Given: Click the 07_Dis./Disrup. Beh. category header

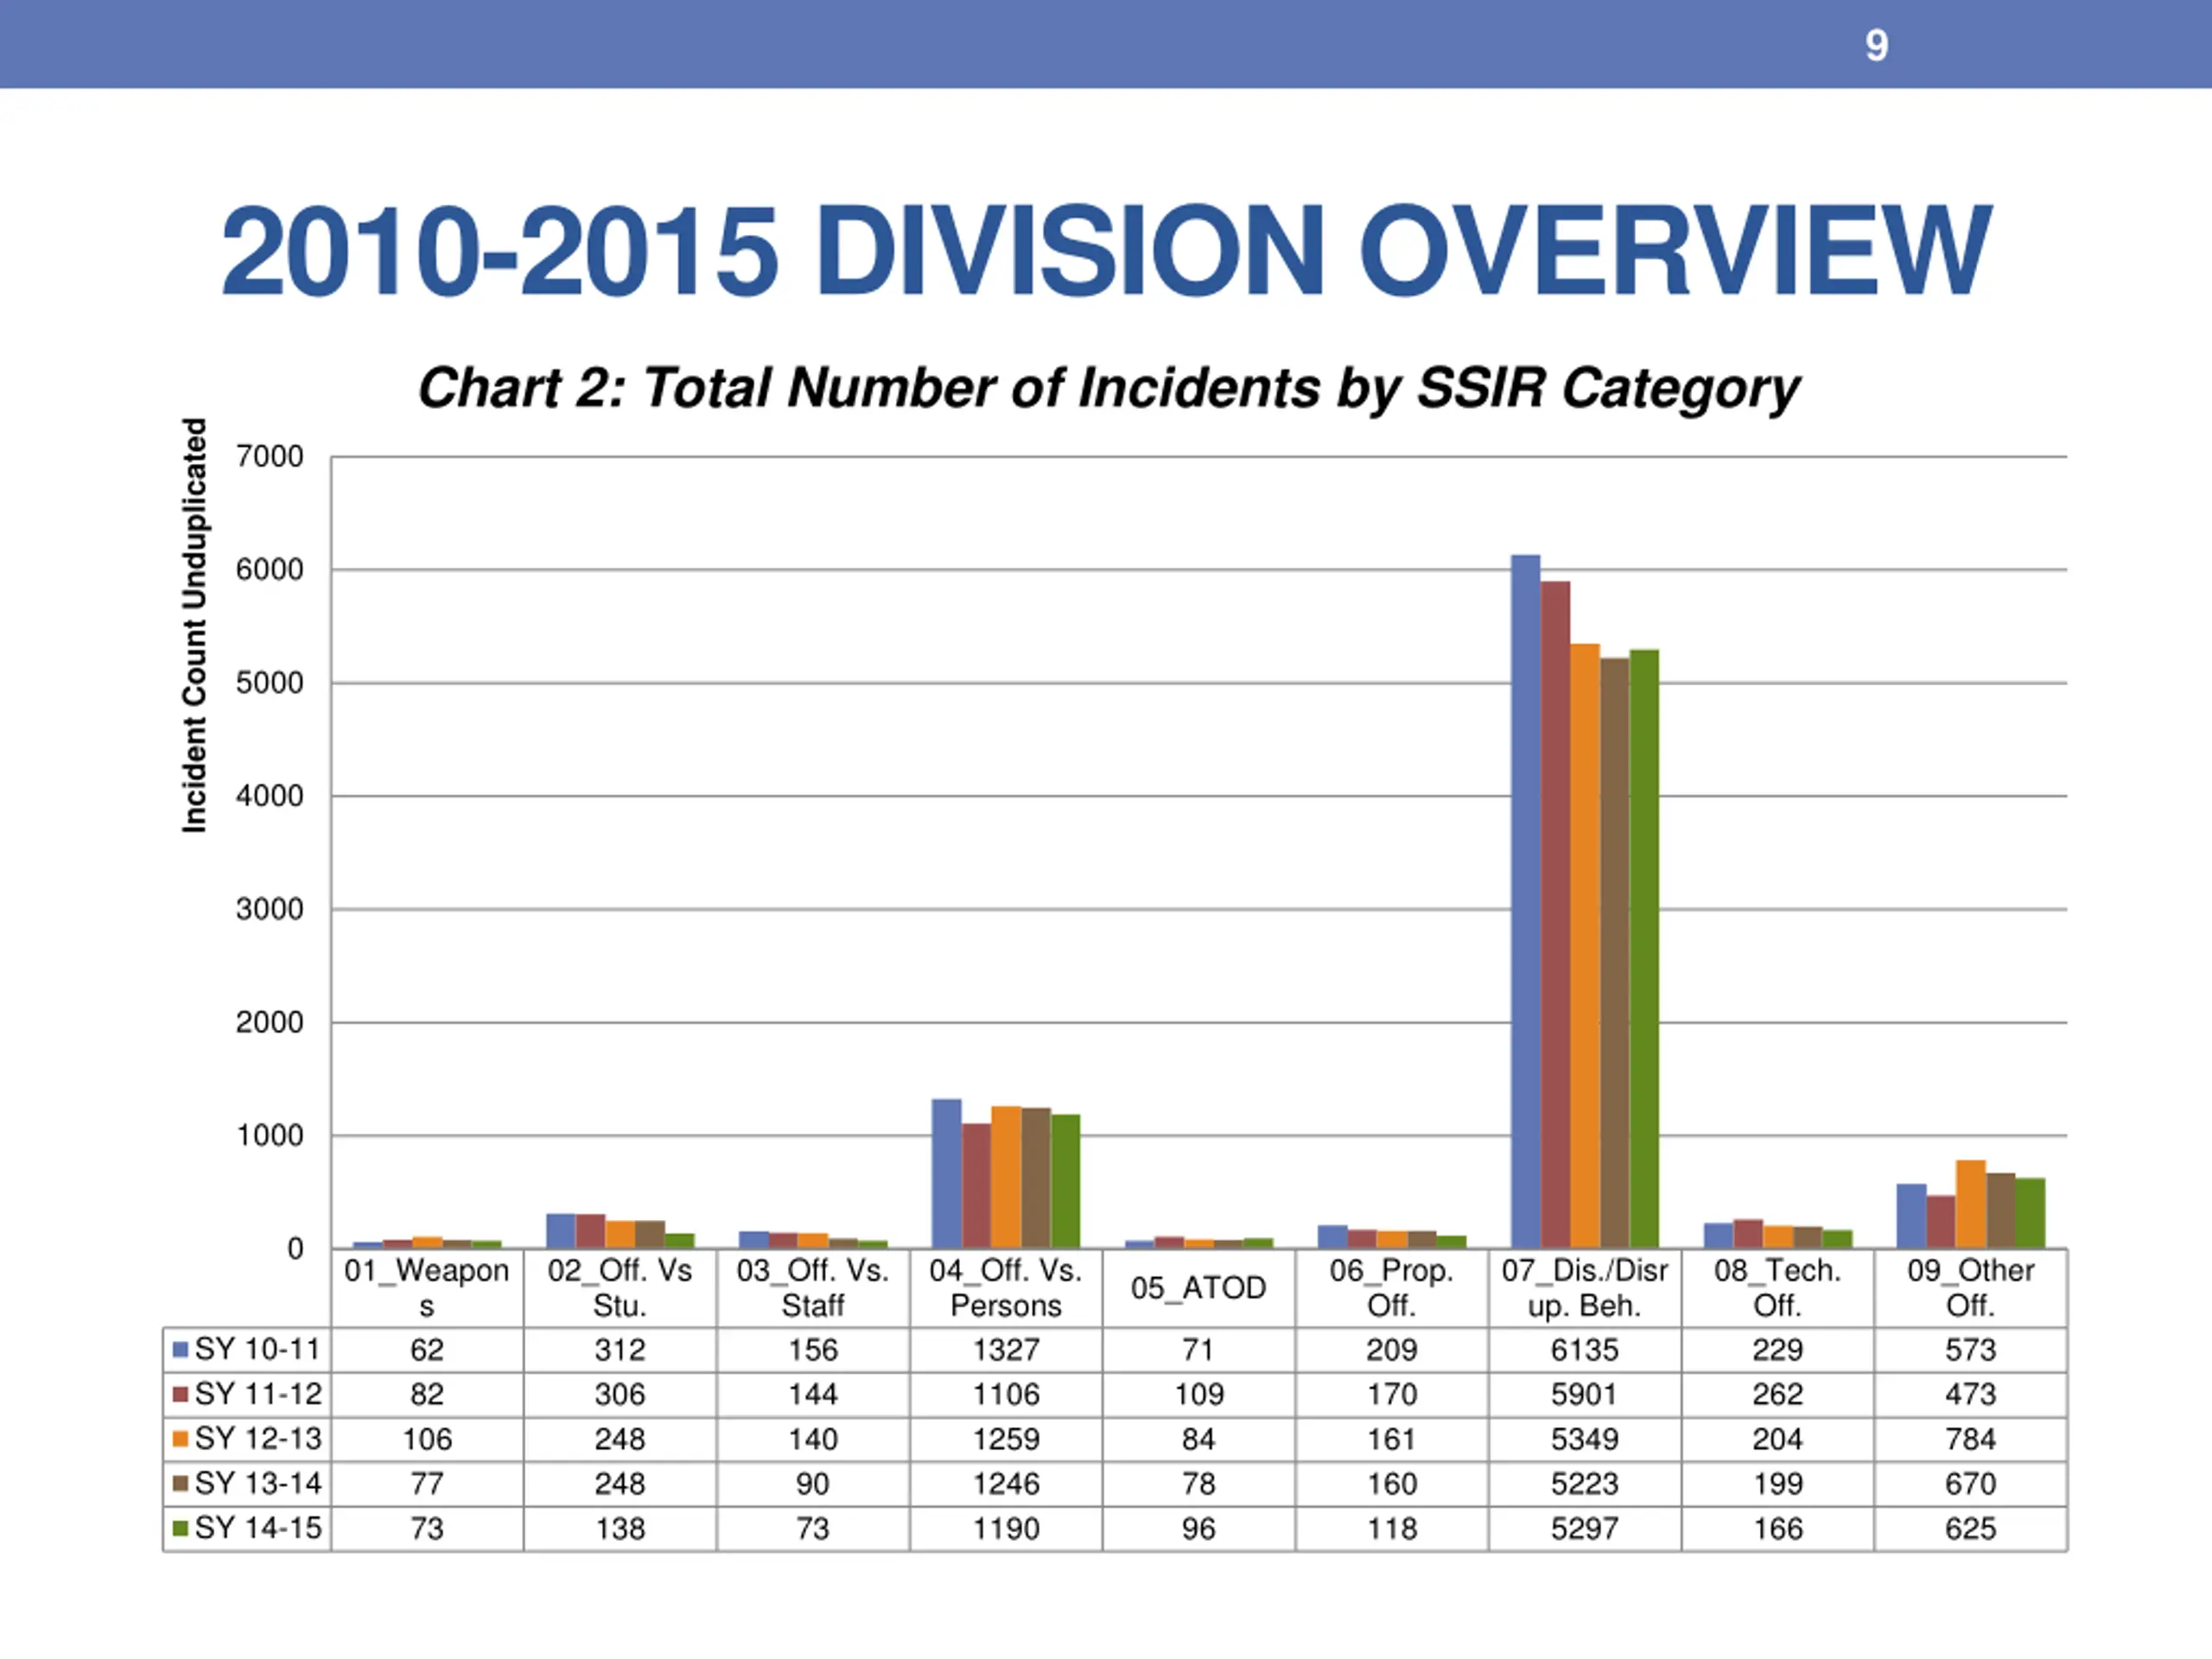Looking at the screenshot, I should pyautogui.click(x=1584, y=1288).
